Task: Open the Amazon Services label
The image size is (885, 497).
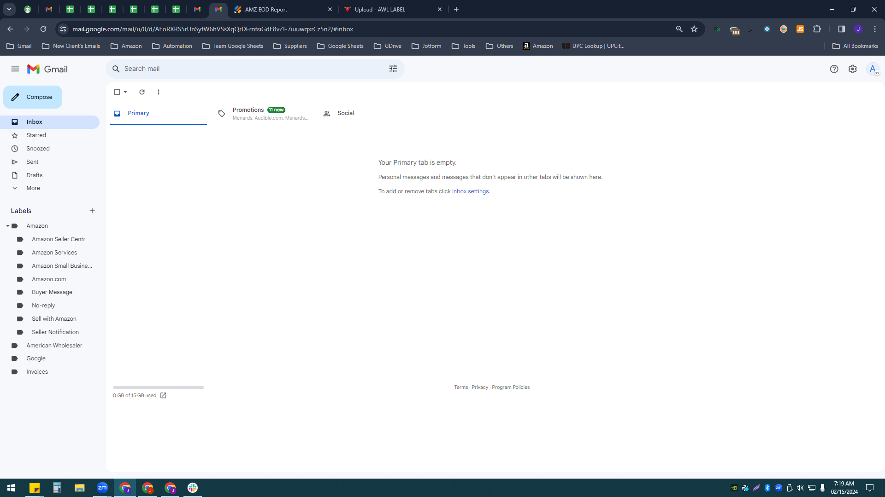Action: point(54,253)
